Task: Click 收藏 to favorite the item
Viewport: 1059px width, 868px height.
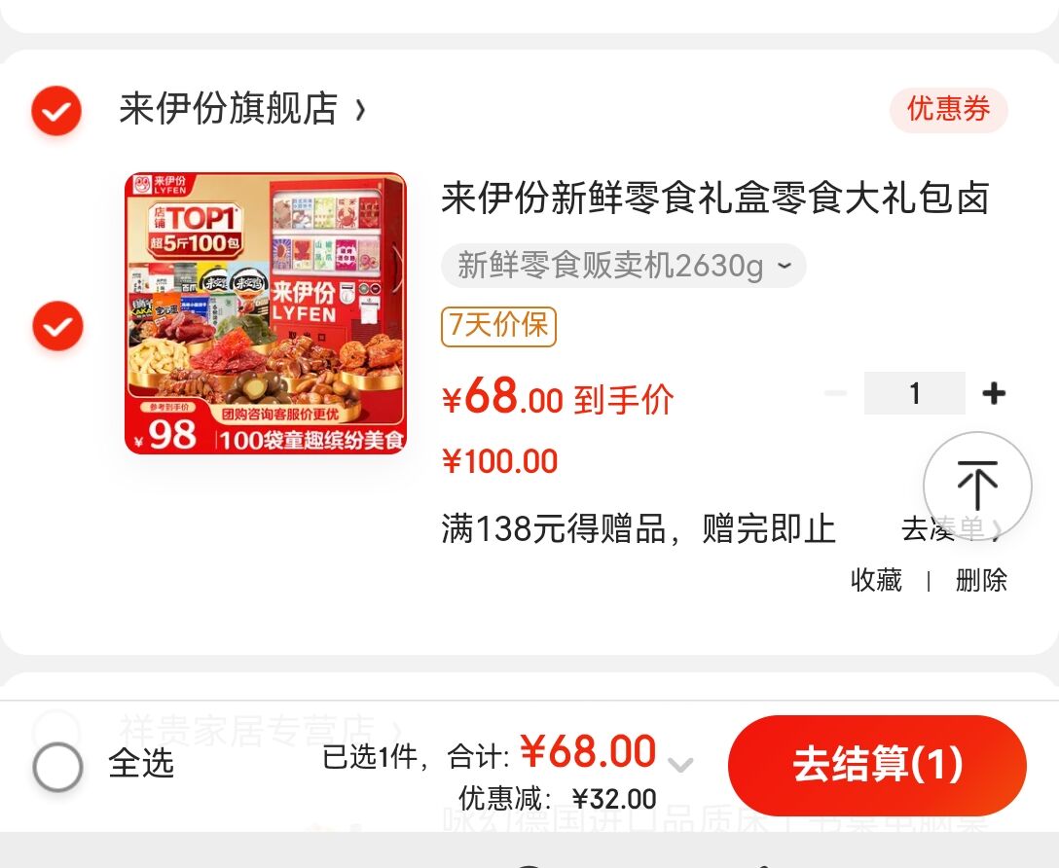Action: [x=876, y=581]
